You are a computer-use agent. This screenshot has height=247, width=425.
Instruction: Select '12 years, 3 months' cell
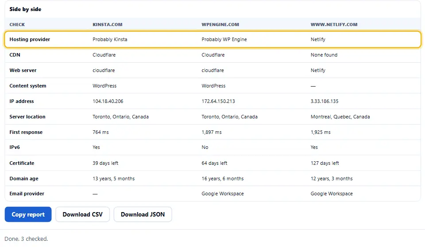point(332,179)
